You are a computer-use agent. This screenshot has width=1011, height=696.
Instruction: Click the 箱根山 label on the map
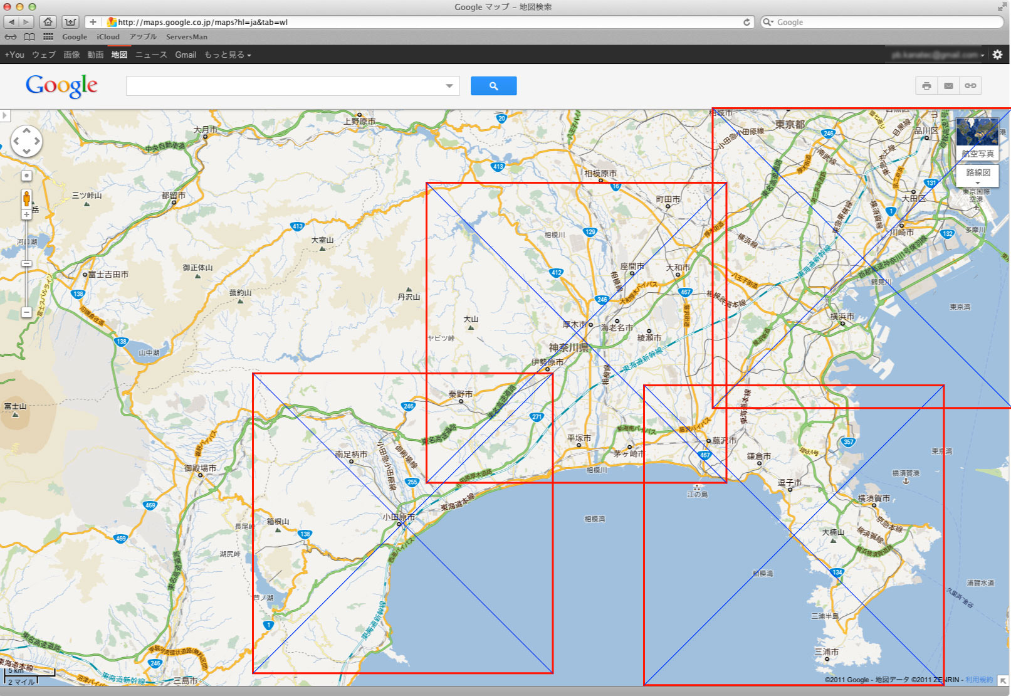point(278,522)
